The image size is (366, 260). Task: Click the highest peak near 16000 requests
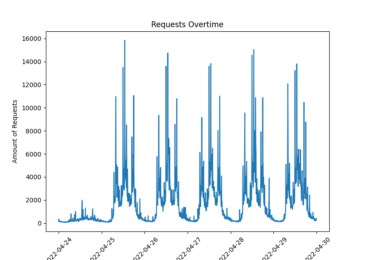pos(124,40)
